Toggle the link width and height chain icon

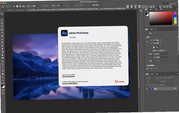(147, 42)
